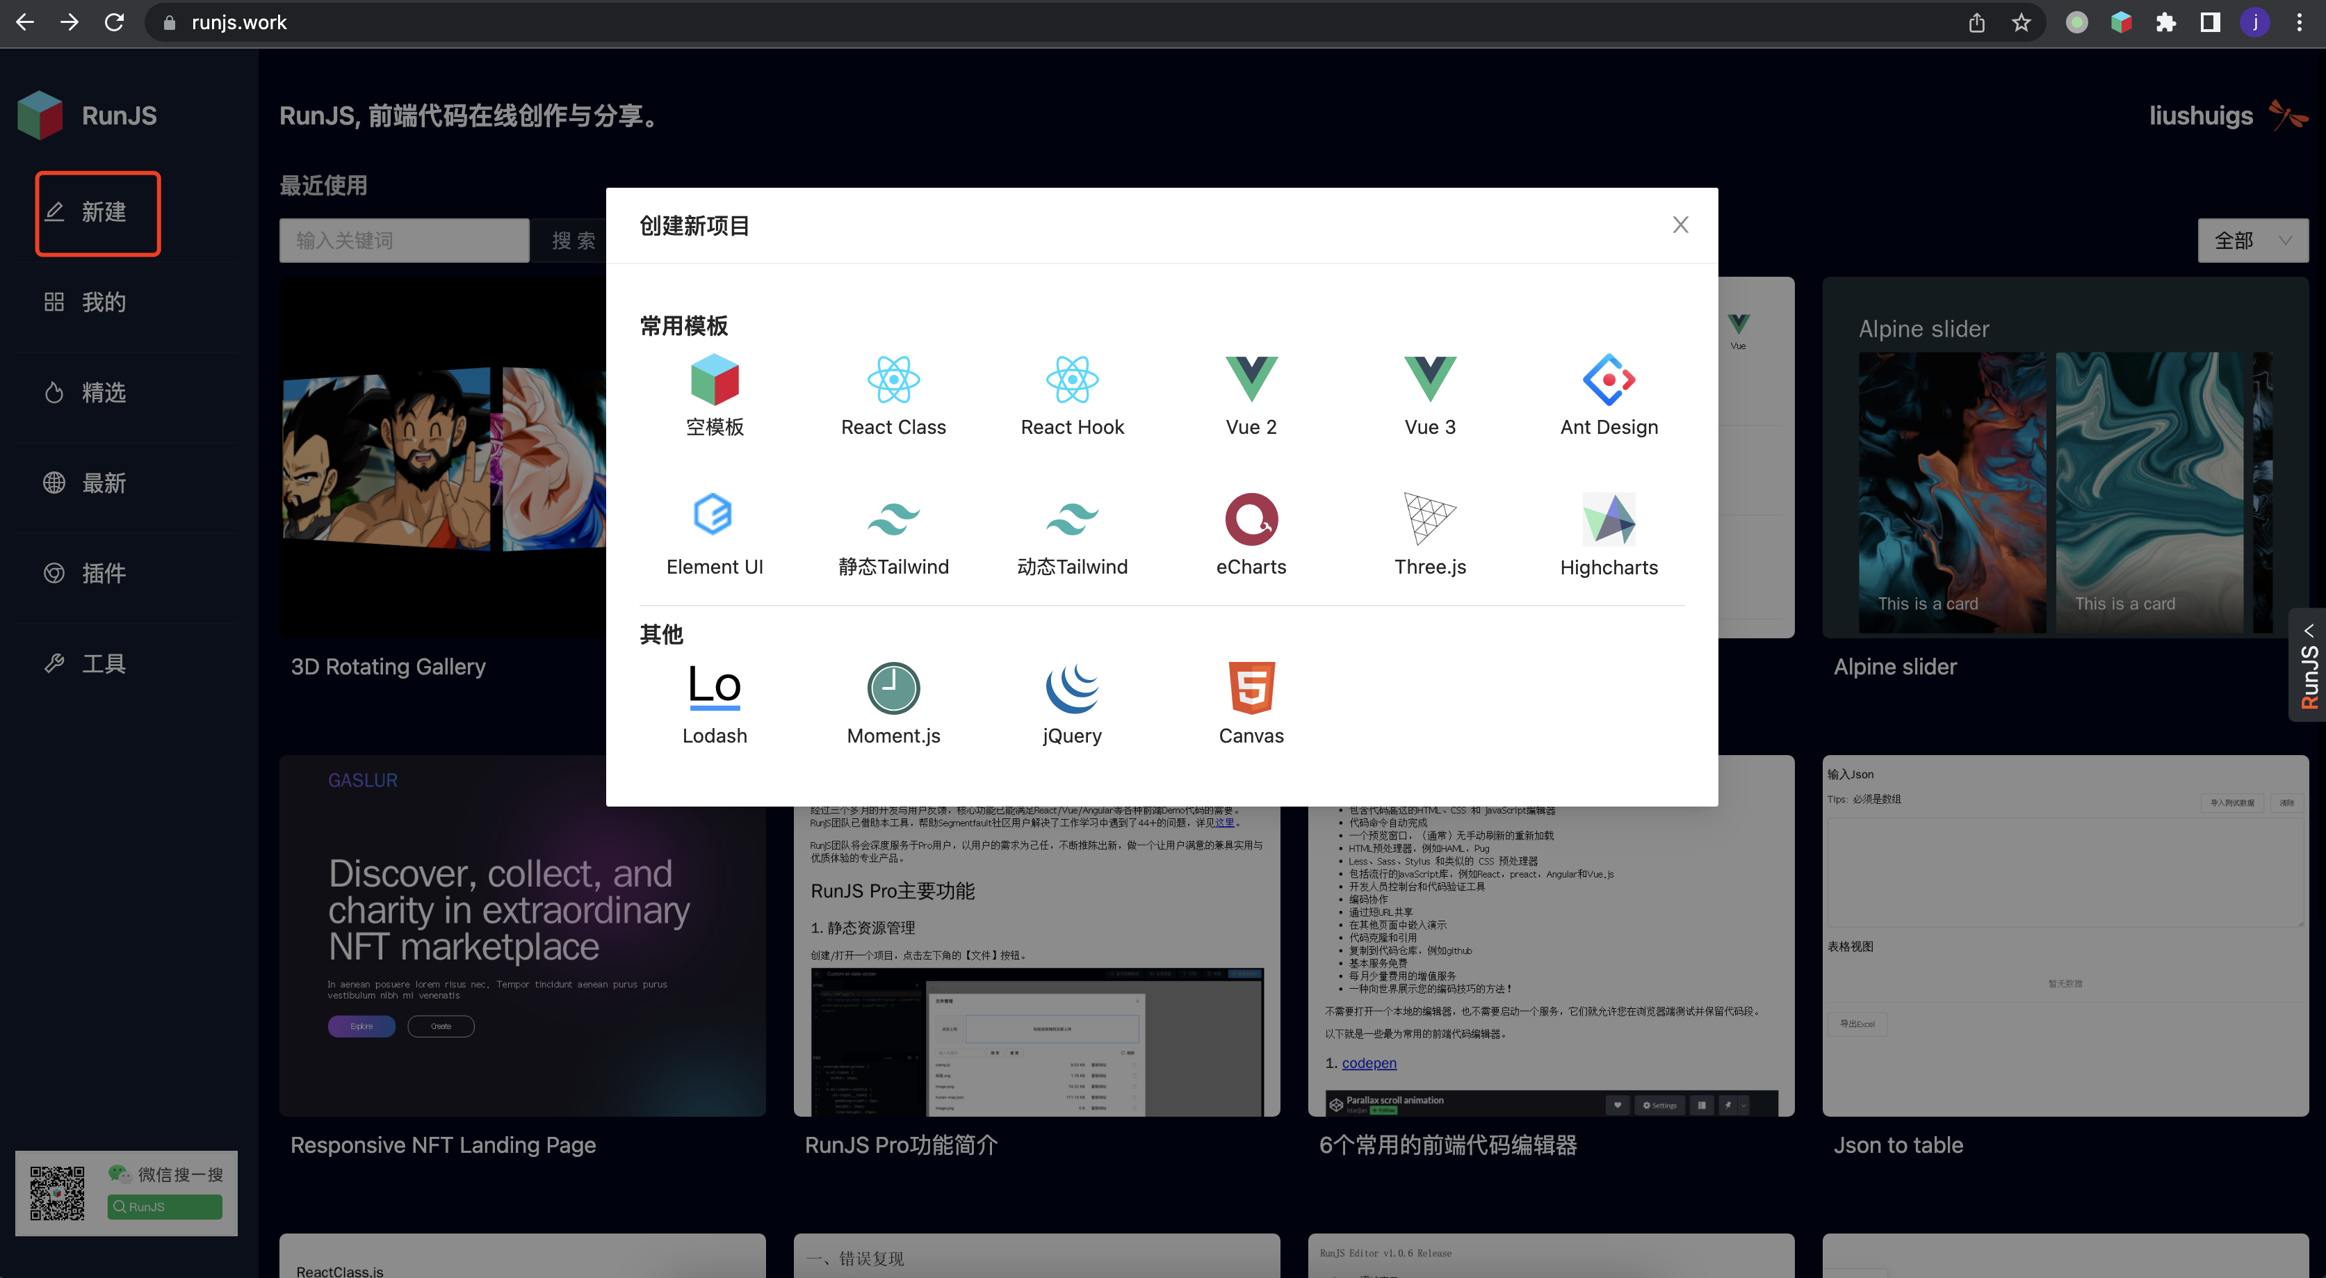This screenshot has width=2326, height=1278.
Task: Click the 搜索 button
Action: tap(573, 241)
